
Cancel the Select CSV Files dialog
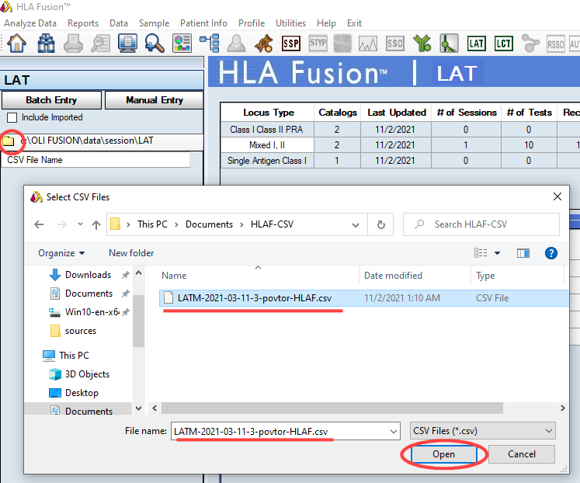522,454
